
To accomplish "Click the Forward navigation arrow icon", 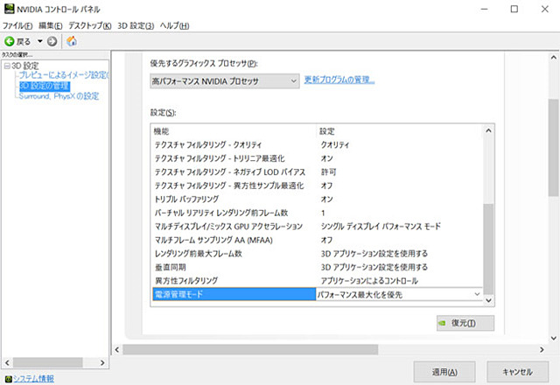I will [x=52, y=41].
